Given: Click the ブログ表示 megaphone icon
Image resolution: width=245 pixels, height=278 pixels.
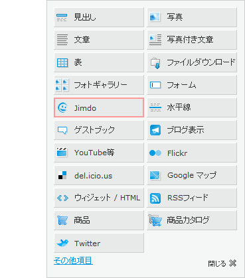Looking at the screenshot, I should tap(155, 130).
